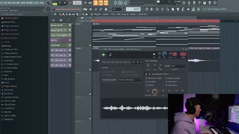Open the VIEW menu
The width and height of the screenshot is (239, 134).
click(x=23, y=3)
